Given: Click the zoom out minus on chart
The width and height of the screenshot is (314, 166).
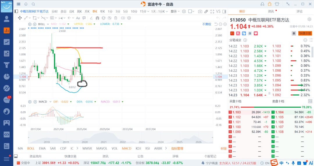Looking at the screenshot, I should click(x=220, y=24).
